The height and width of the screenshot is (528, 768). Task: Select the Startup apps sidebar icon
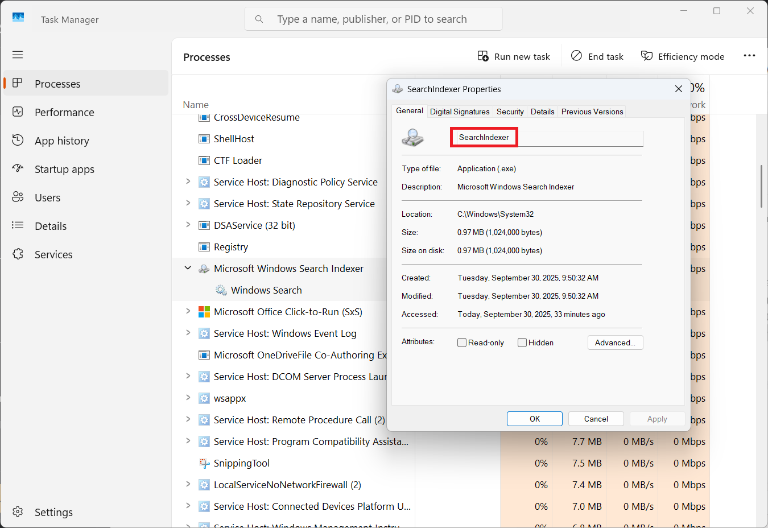click(18, 169)
